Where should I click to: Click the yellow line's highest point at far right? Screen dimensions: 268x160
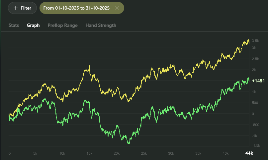248,40
